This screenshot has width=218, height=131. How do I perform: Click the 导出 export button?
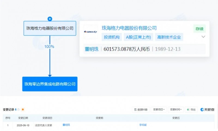(x=191, y=110)
